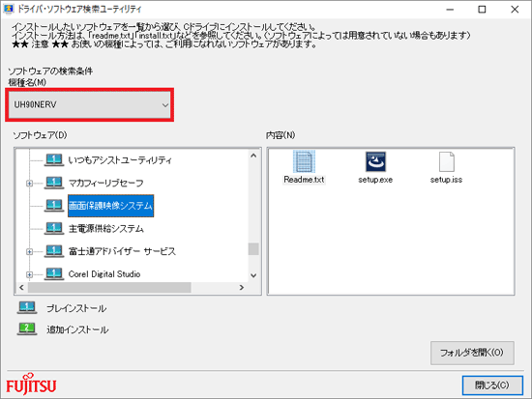
Task: Minimize the utility window
Action: (450, 10)
